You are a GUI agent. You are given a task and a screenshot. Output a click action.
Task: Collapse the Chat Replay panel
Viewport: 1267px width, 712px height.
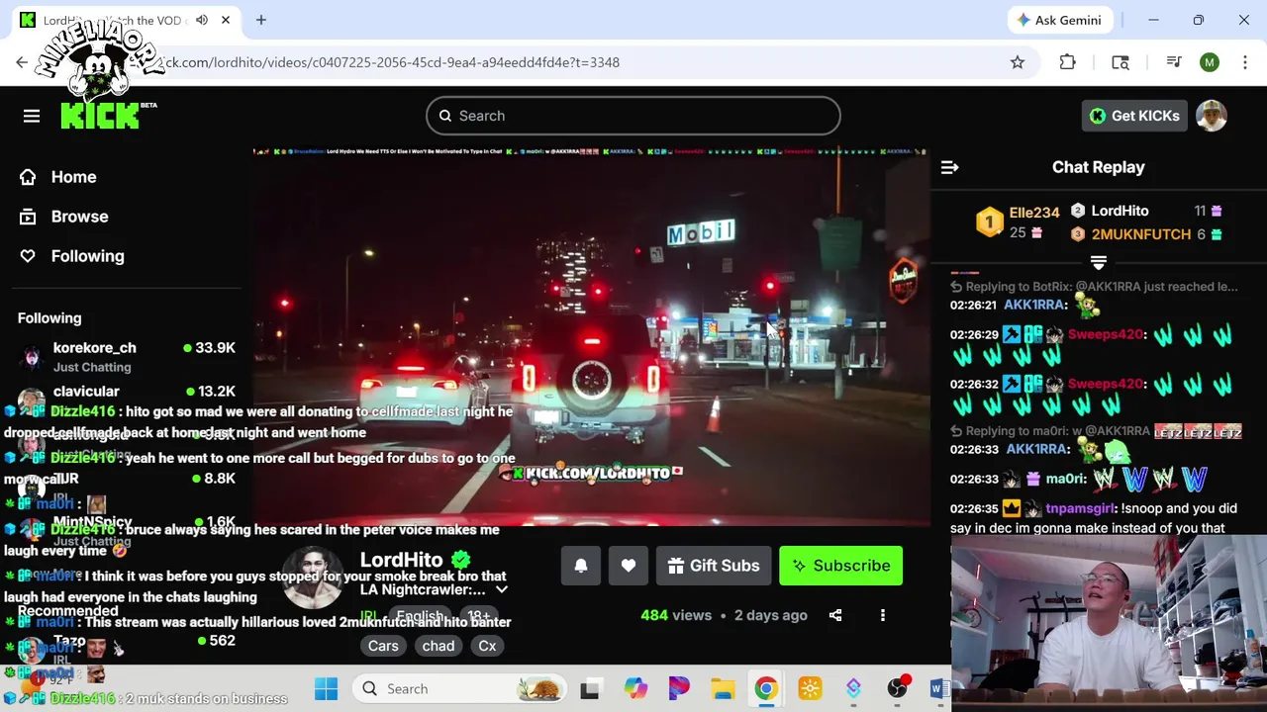pos(949,167)
